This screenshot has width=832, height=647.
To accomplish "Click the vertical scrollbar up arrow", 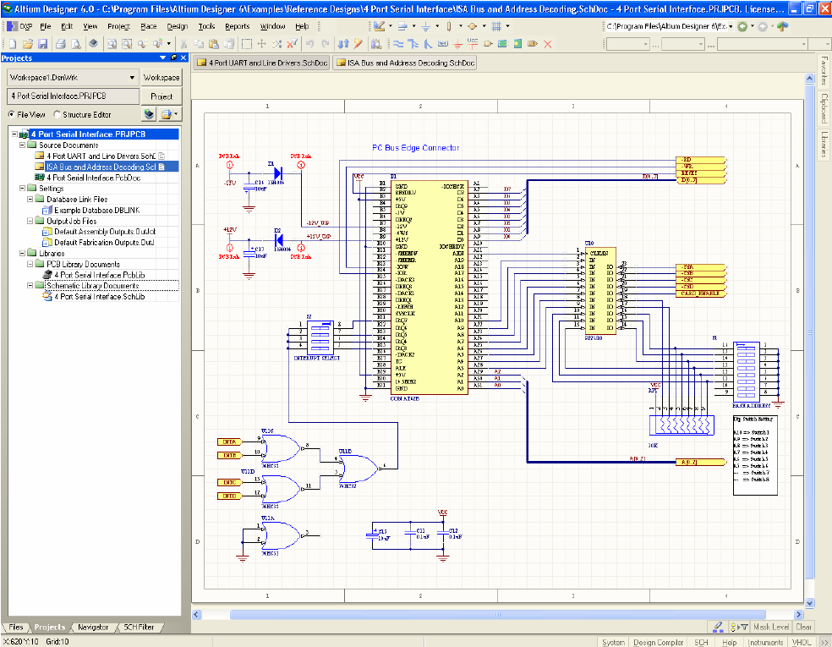I will point(809,79).
